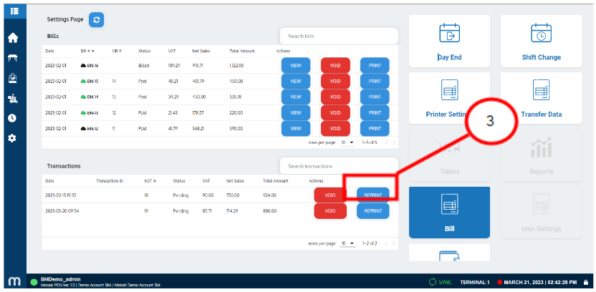Screen dimensions: 596x292
Task: Click the cloud icon beside BN-12
Action: tap(84, 129)
